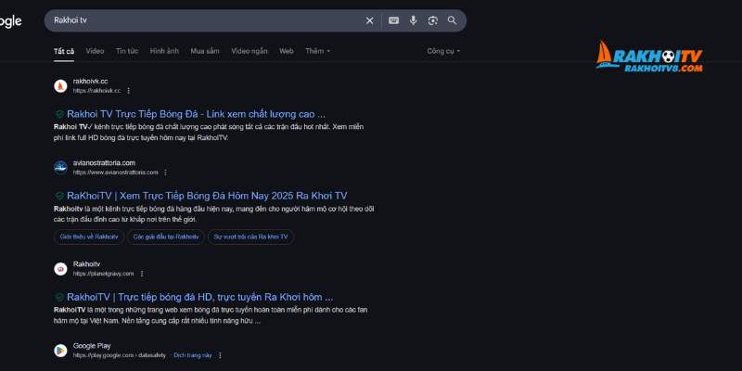Submit search with the magnifier icon
The height and width of the screenshot is (371, 742).
[452, 20]
